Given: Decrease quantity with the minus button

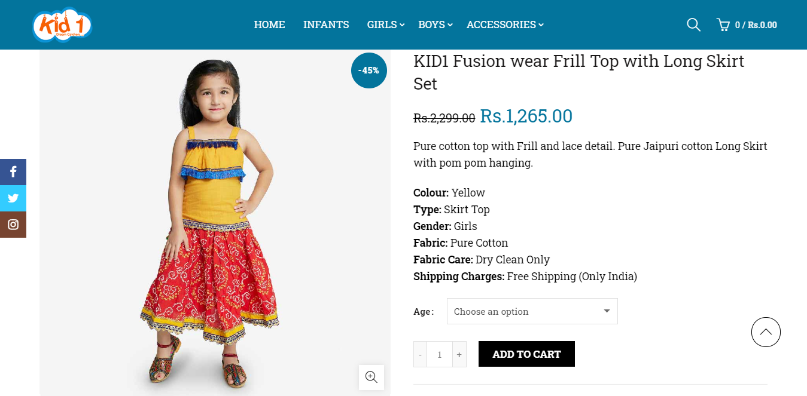Looking at the screenshot, I should 420,354.
